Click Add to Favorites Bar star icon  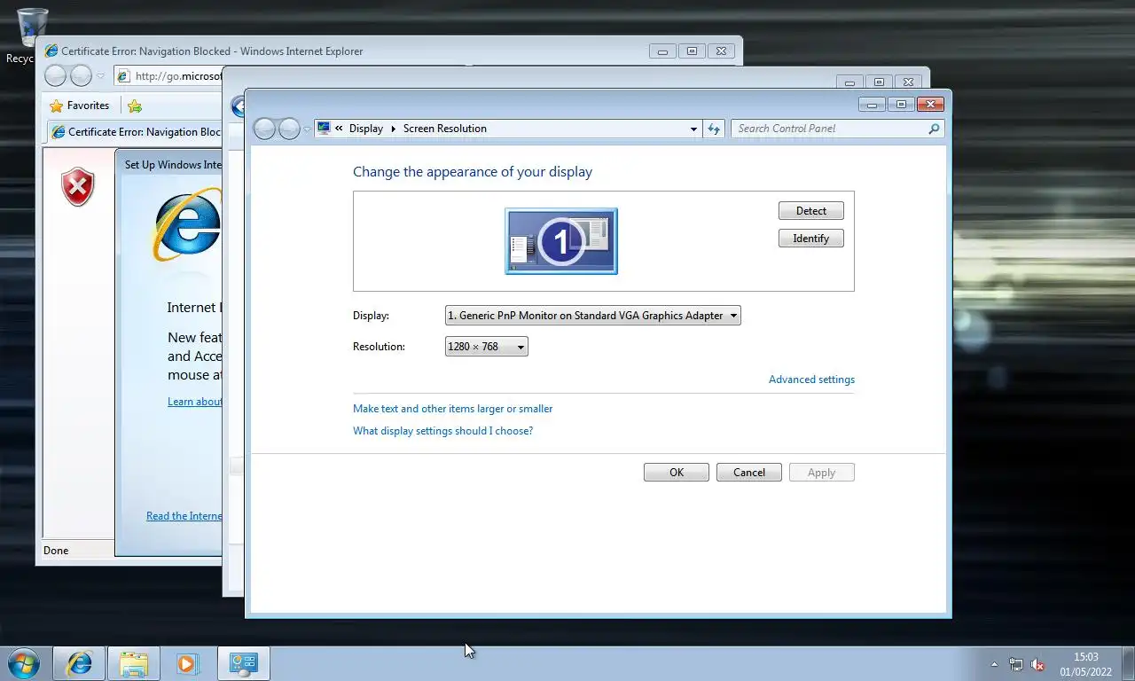point(135,106)
